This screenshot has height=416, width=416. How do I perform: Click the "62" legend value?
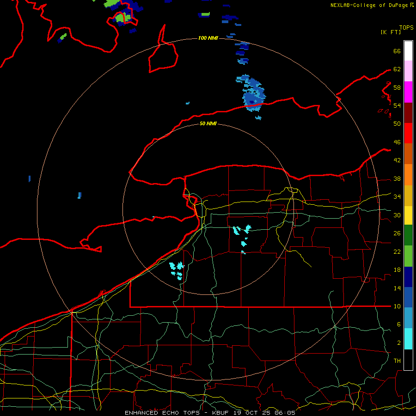coord(397,69)
